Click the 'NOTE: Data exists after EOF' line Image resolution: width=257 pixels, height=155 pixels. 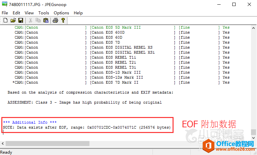(87, 127)
